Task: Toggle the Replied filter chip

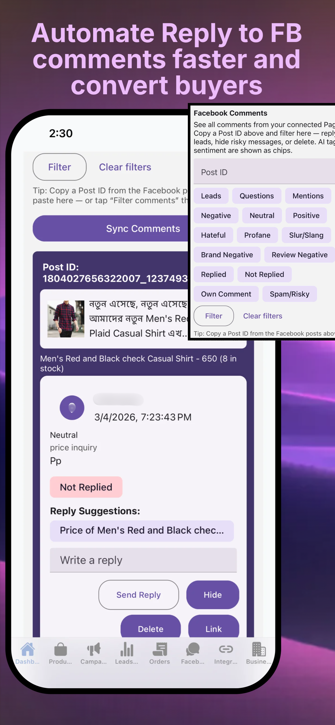Action: pyautogui.click(x=213, y=274)
